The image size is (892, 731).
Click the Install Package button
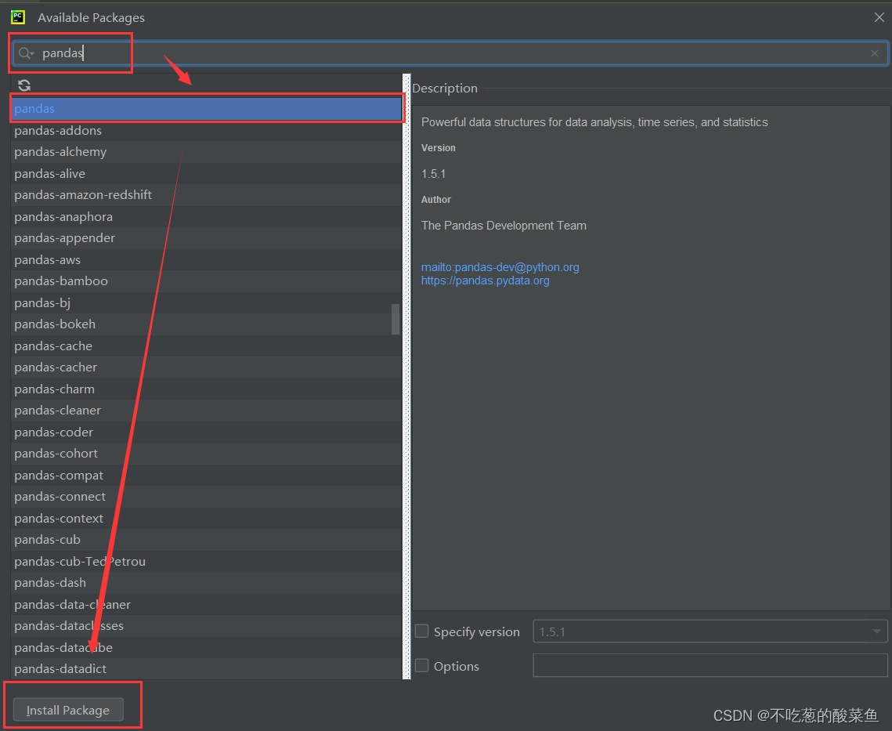(68, 710)
